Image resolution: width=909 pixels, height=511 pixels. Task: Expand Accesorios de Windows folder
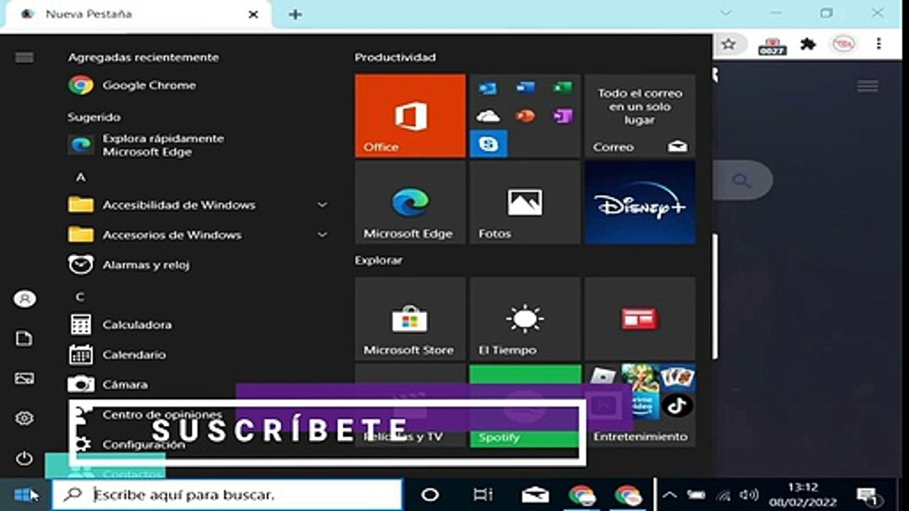click(199, 235)
